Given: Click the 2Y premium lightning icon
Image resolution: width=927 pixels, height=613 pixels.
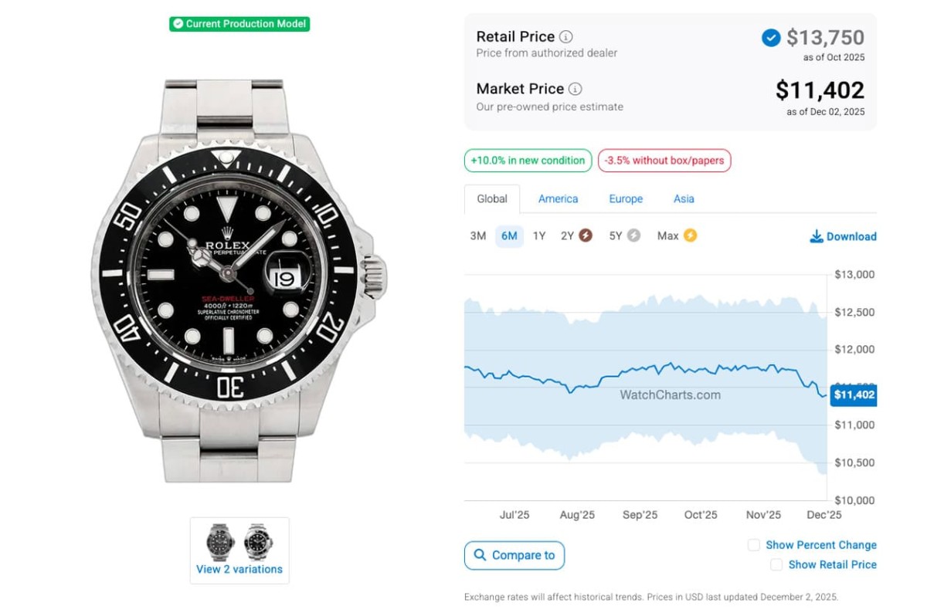Looking at the screenshot, I should coord(586,235).
